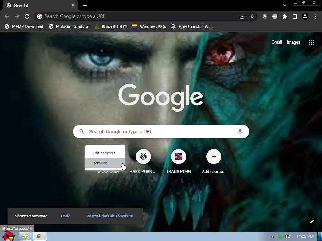Open a new tab with plus button

pyautogui.click(x=85, y=6)
